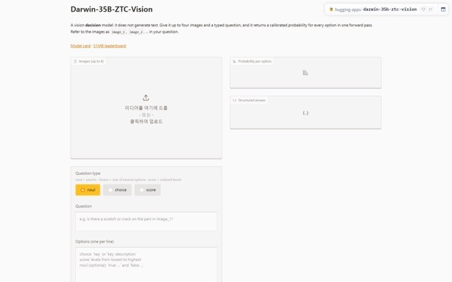Click the Korean text '미디어를 여기에 드롭'
The height and width of the screenshot is (282, 452).
pyautogui.click(x=146, y=108)
